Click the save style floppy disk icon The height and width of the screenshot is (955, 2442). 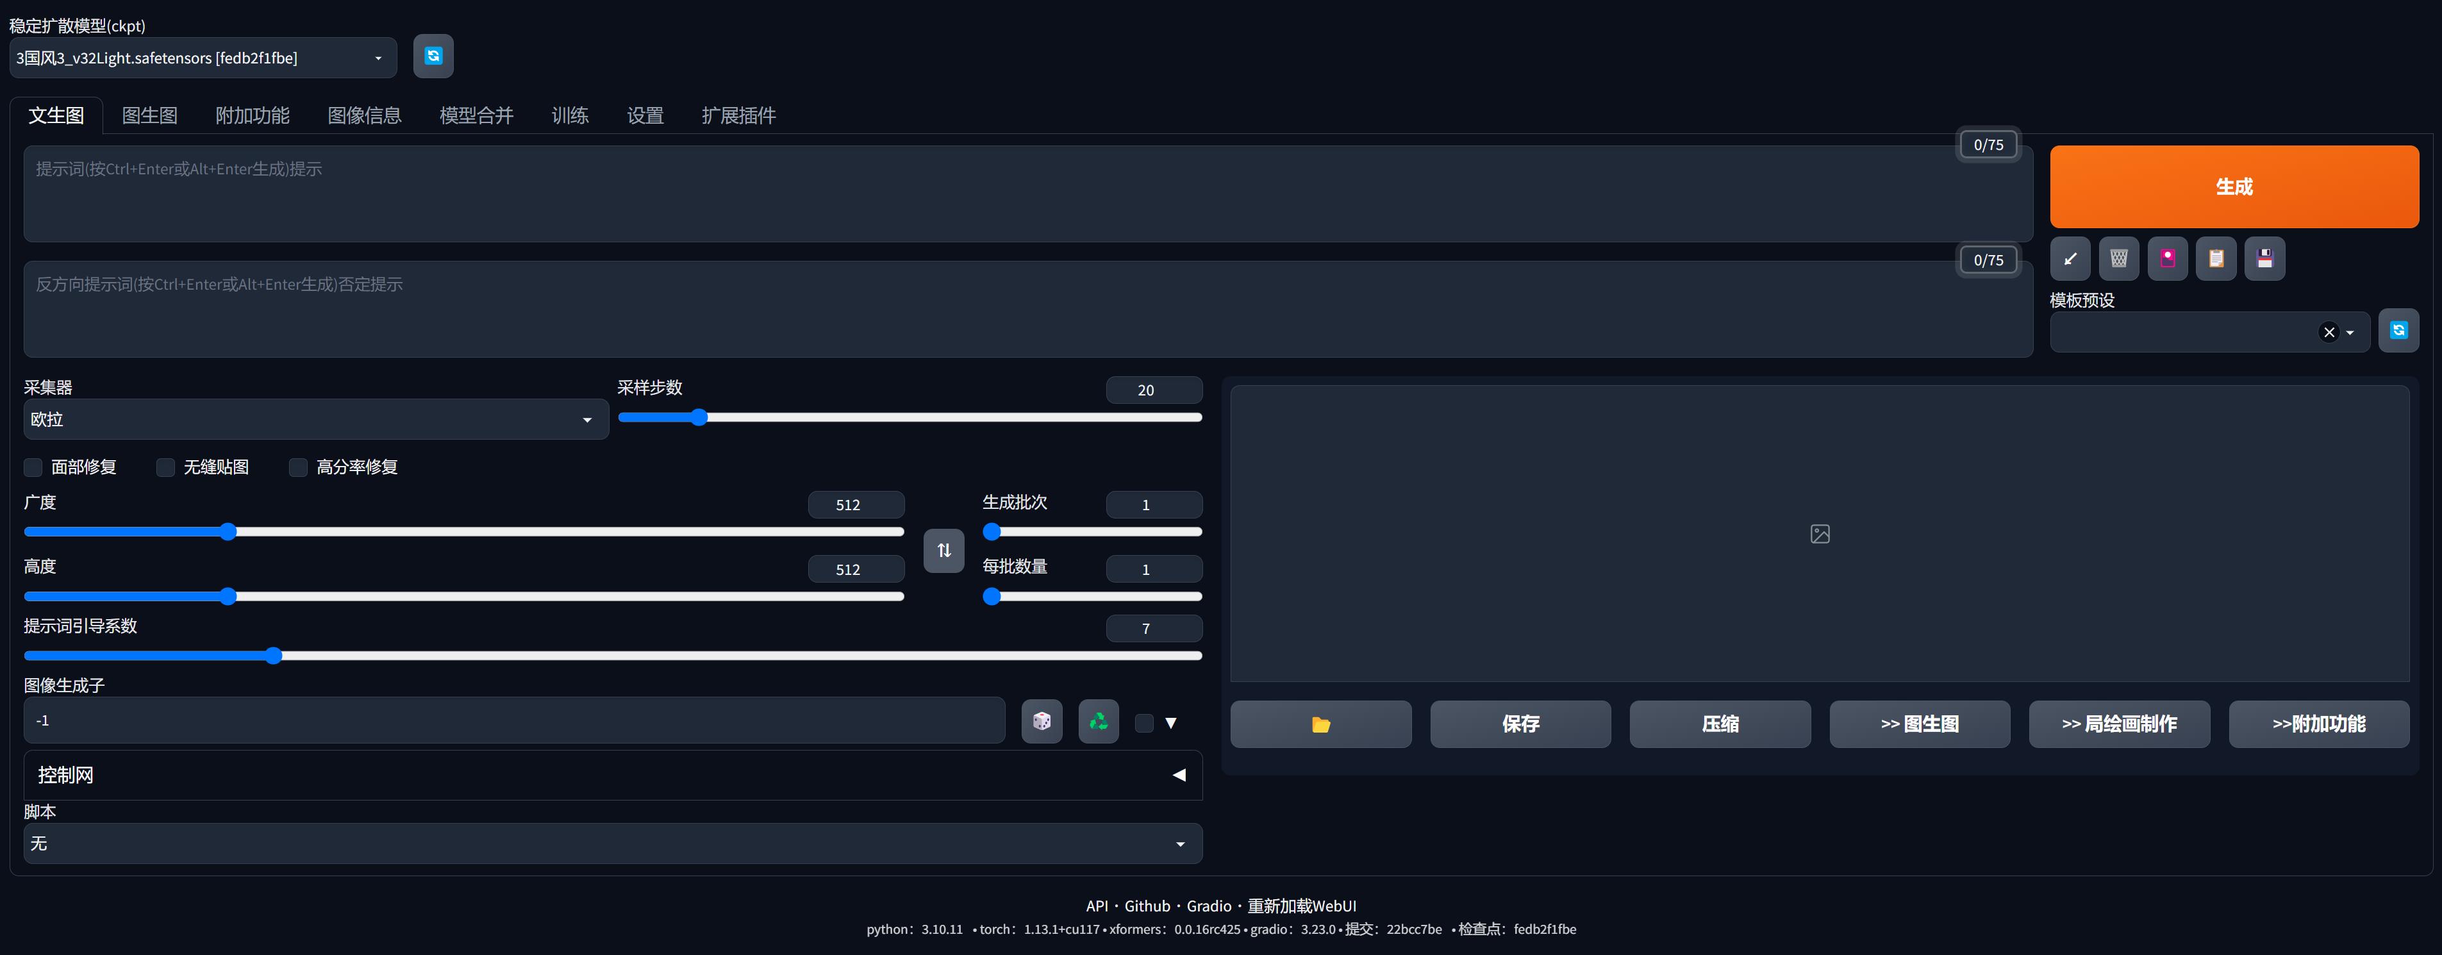[x=2264, y=258]
